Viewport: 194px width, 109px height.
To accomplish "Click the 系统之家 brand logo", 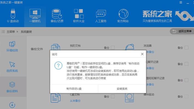I will coord(168,16).
